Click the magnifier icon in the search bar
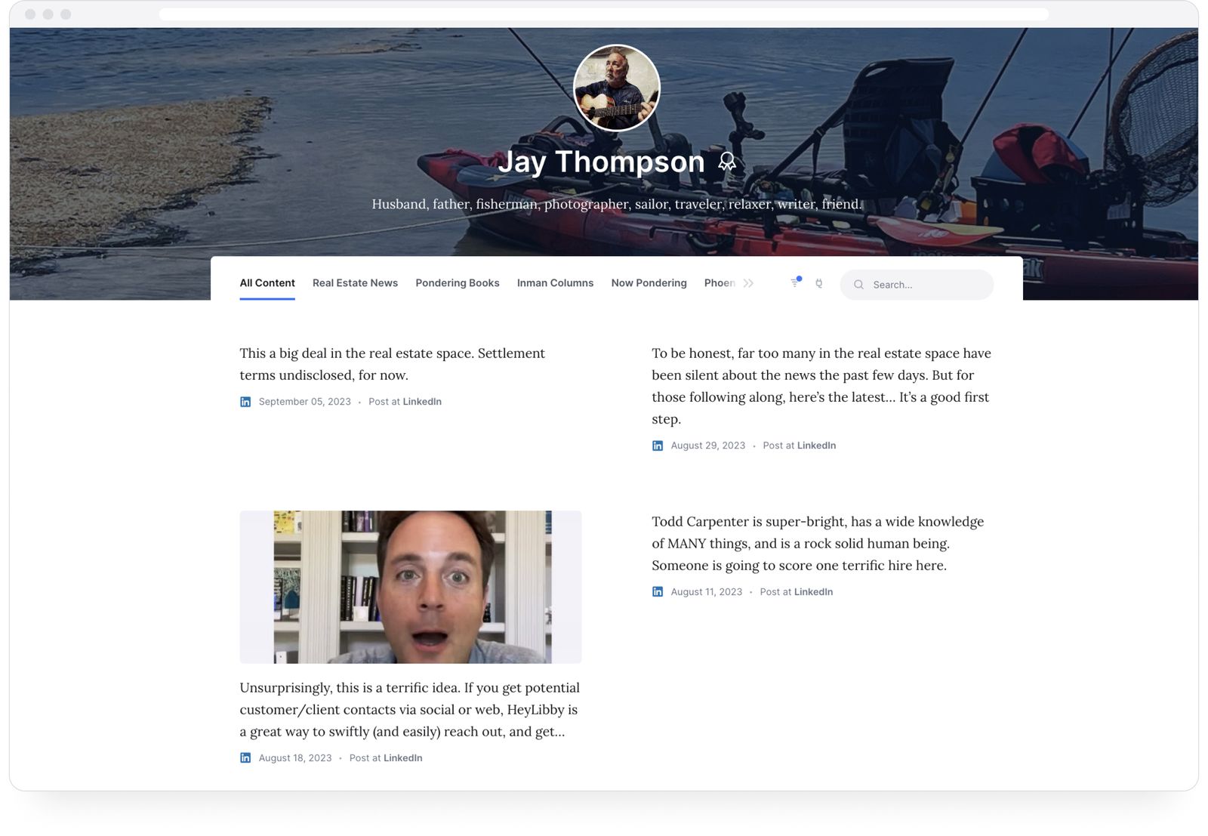The image size is (1208, 836). 858,285
